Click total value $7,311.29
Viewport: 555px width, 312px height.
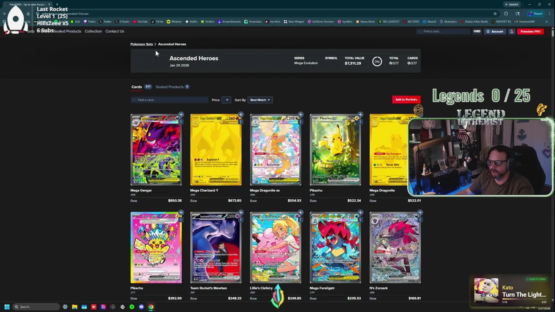[x=353, y=63]
